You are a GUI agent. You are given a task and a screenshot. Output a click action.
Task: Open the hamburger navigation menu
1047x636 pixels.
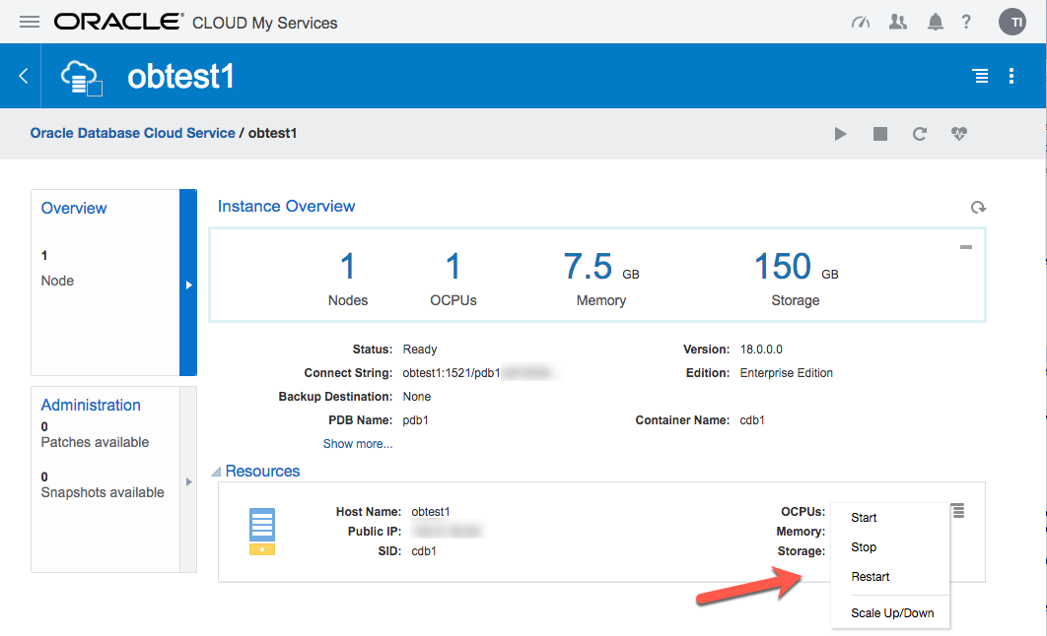pyautogui.click(x=30, y=22)
